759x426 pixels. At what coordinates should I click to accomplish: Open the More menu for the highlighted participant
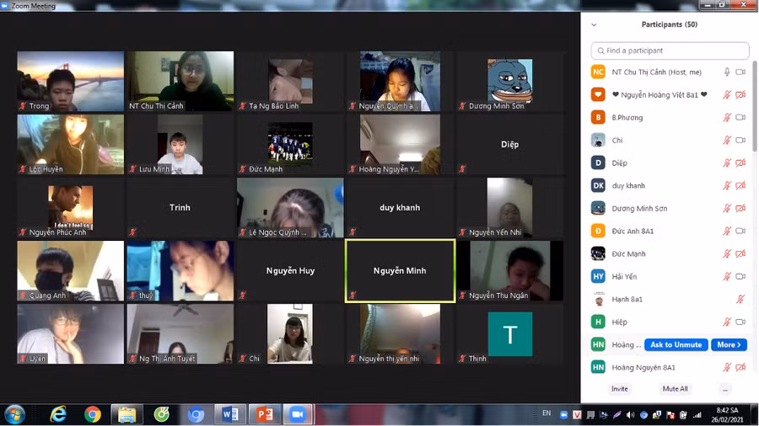[729, 345]
